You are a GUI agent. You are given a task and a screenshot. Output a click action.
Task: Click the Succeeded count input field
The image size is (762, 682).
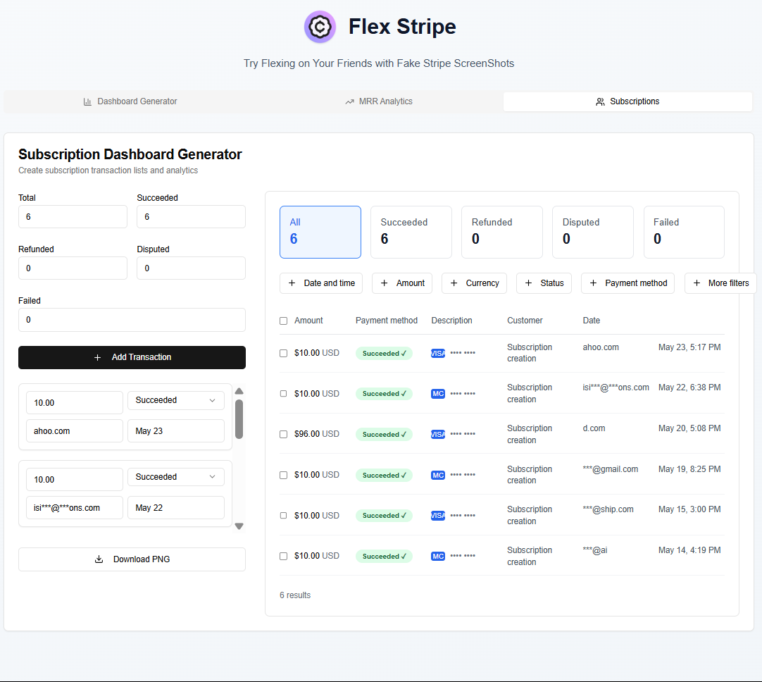coord(191,217)
